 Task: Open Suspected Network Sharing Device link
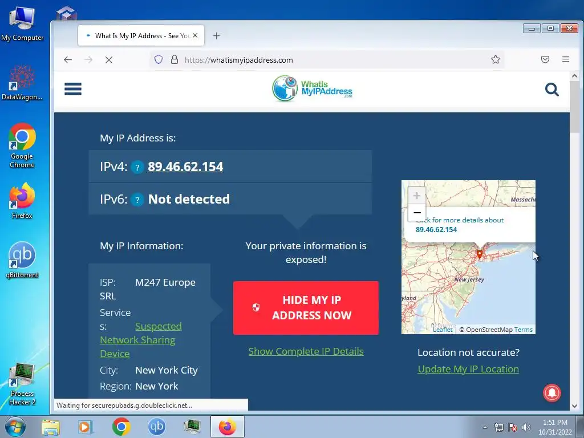[x=140, y=340]
